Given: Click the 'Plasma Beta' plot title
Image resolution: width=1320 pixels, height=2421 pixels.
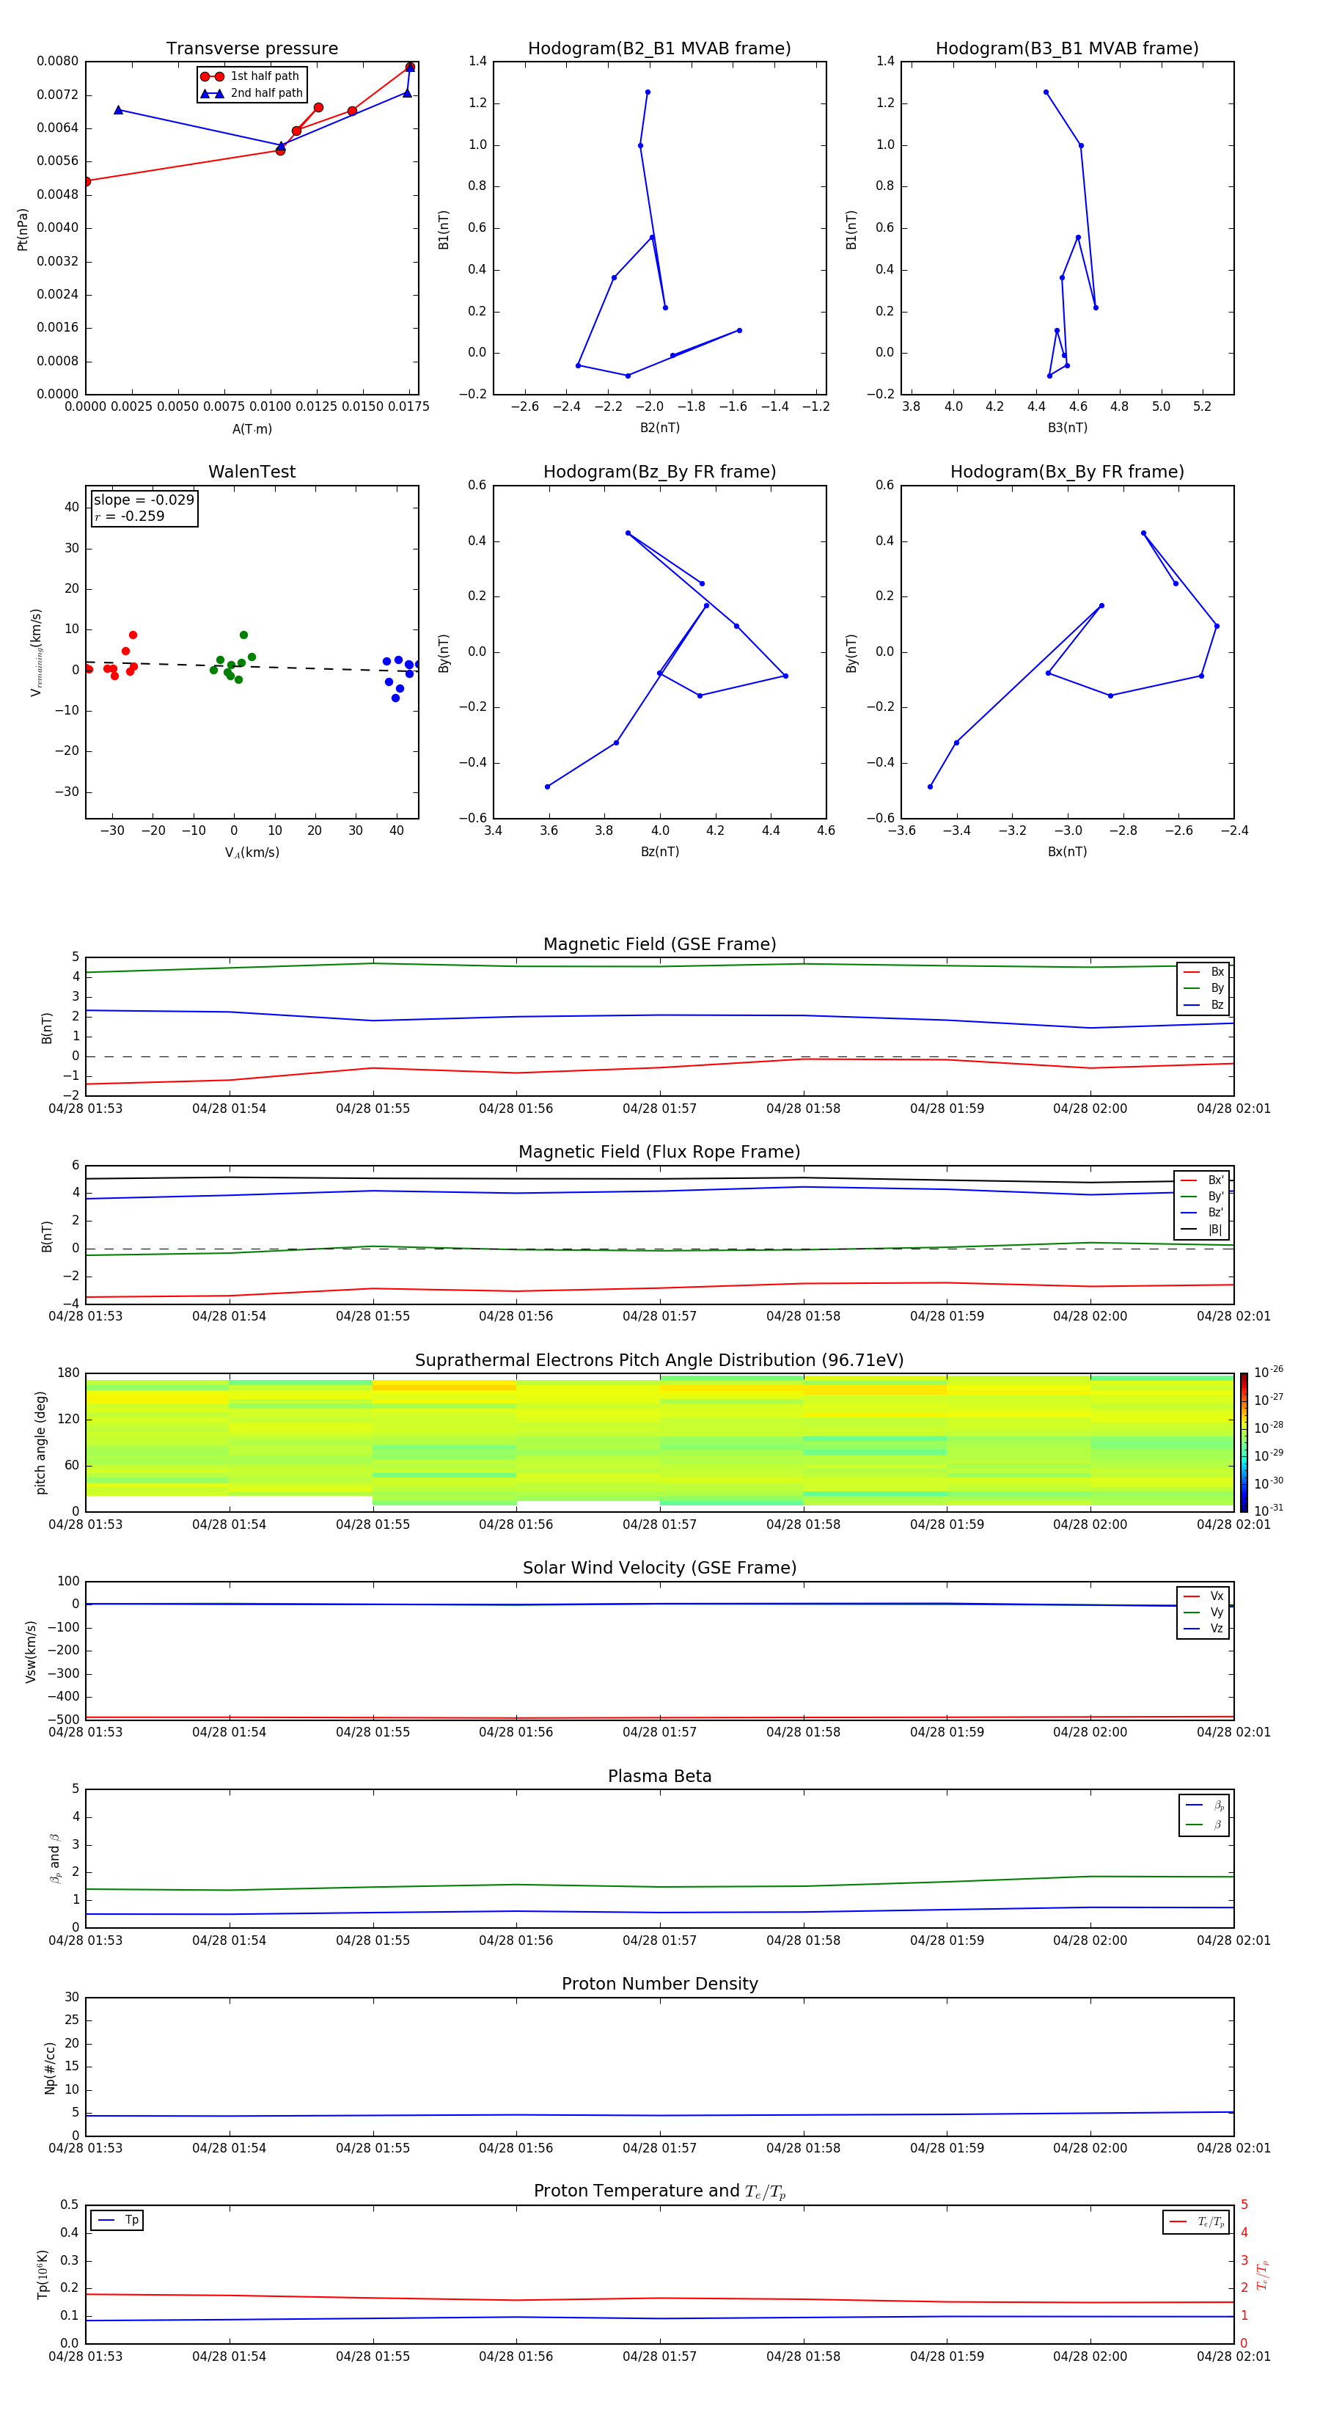Looking at the screenshot, I should click(x=659, y=1776).
